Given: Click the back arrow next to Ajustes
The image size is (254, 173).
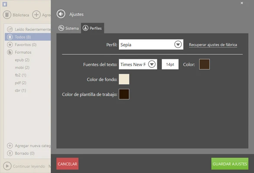Looking at the screenshot, I should pos(61,14).
